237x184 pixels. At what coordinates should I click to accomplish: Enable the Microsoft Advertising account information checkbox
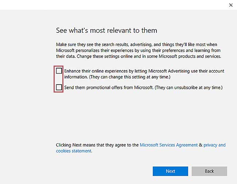(59, 71)
